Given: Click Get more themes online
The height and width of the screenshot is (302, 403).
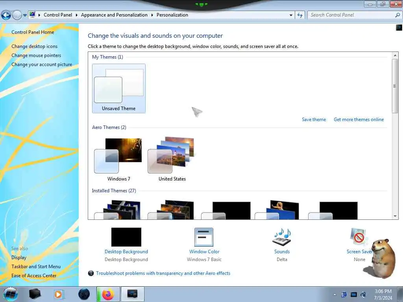Looking at the screenshot, I should (359, 120).
